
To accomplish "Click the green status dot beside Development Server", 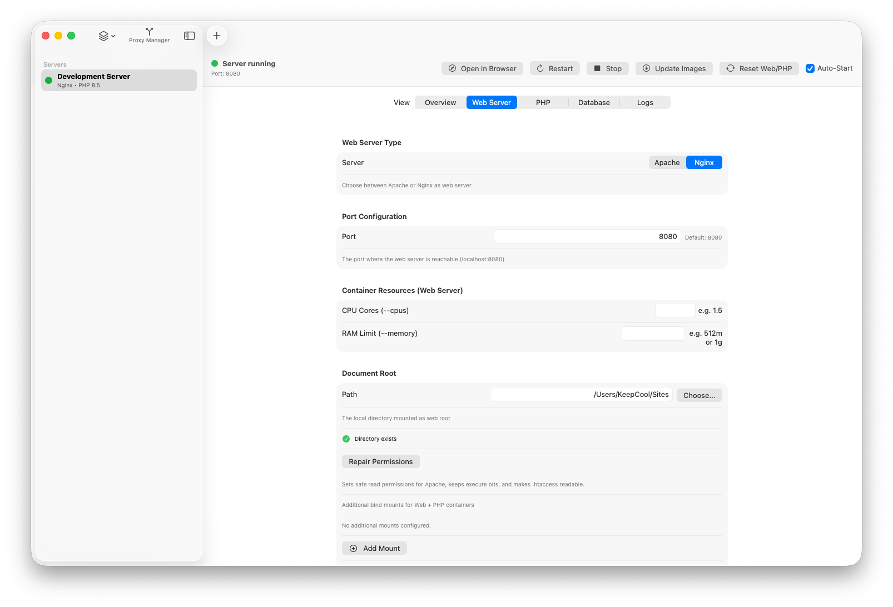I will tap(49, 81).
